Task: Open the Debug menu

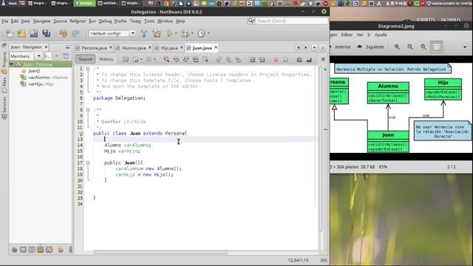Action: pos(105,21)
